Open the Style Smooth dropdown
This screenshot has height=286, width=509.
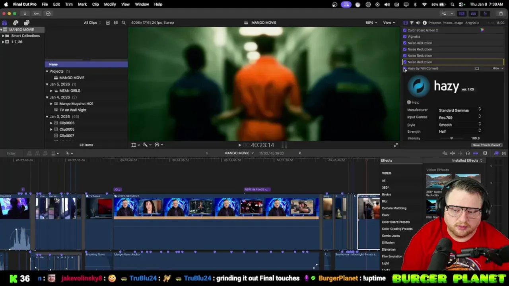pos(460,125)
